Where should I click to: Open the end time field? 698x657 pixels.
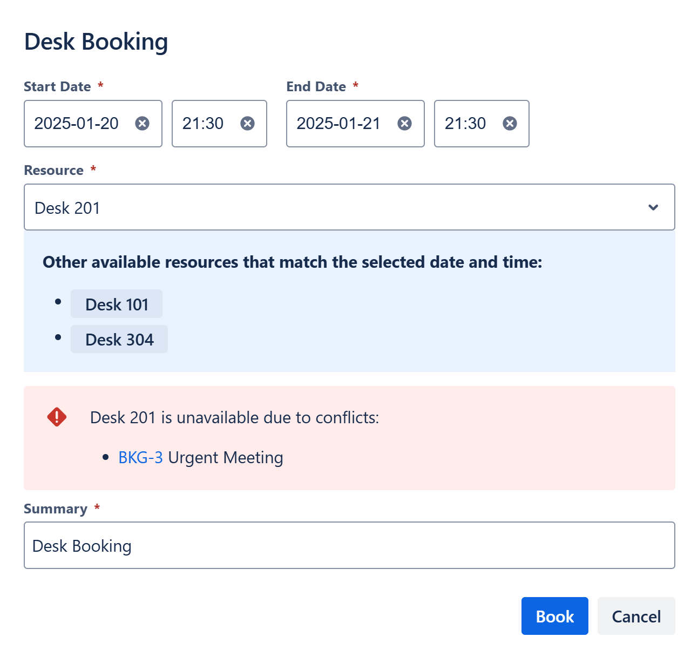tap(466, 124)
